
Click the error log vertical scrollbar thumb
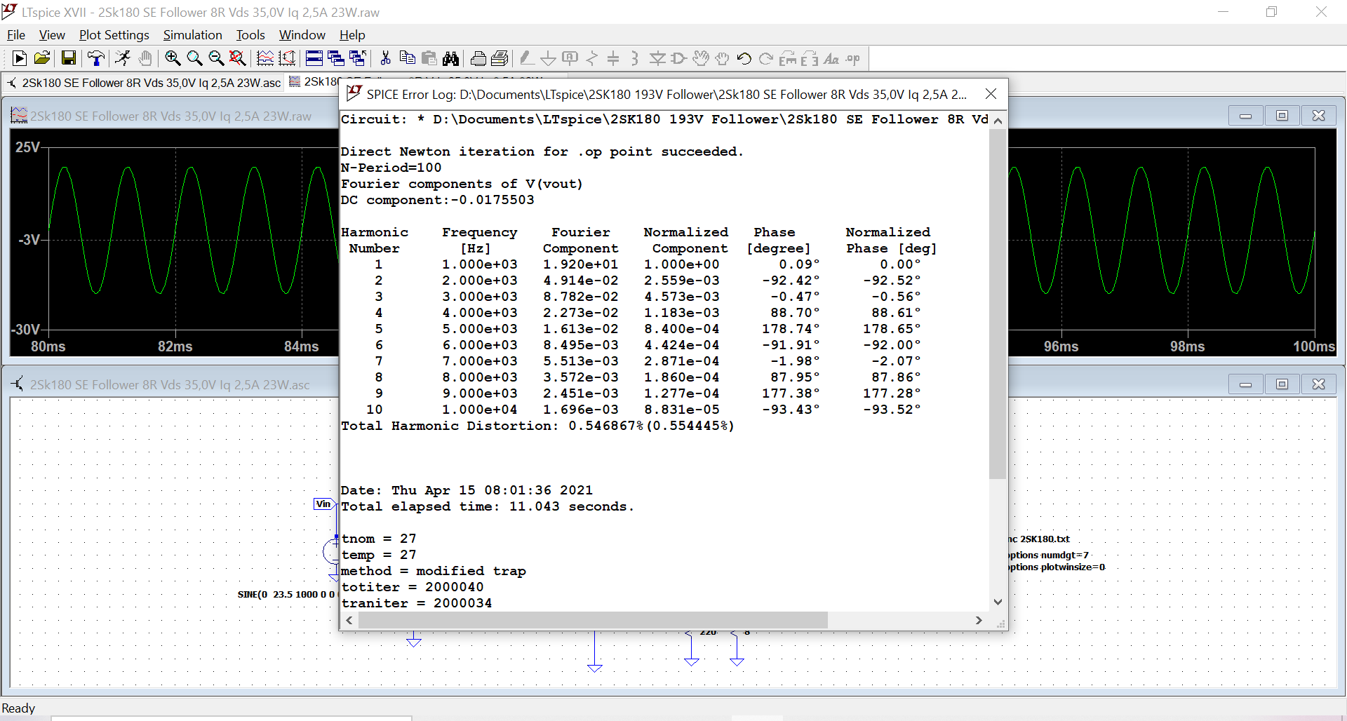pos(998,304)
